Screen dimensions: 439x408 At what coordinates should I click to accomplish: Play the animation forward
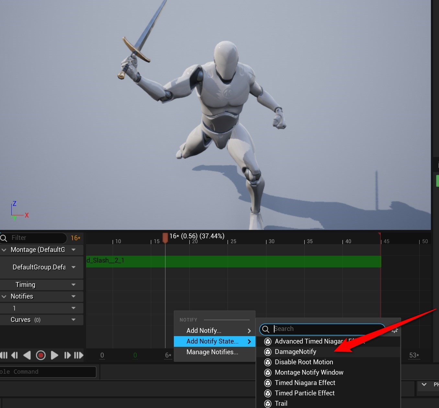(54, 355)
